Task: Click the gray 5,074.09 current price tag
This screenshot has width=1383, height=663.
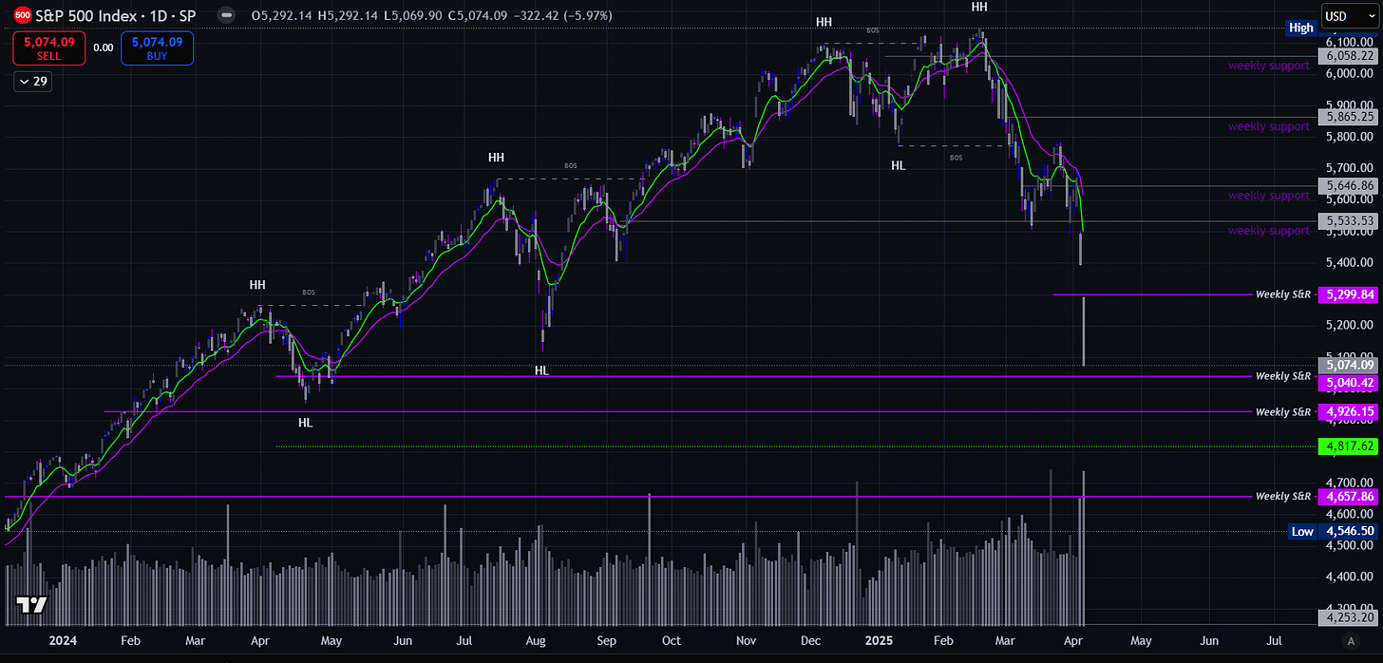Action: click(x=1347, y=365)
